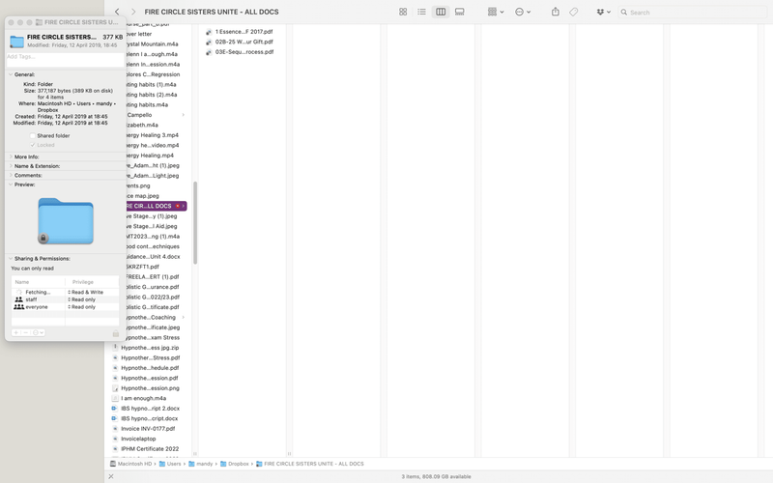Open the Action (ellipsis) menu

click(x=523, y=12)
